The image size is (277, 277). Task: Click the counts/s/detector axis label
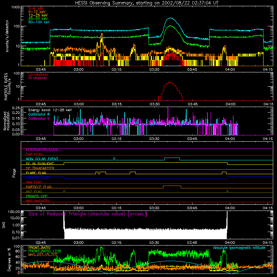[x=7, y=36]
